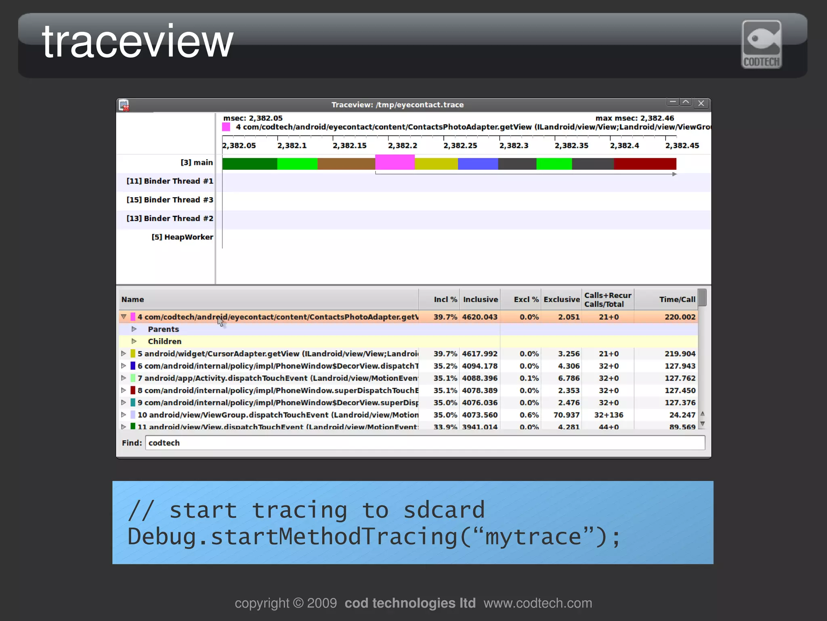The width and height of the screenshot is (827, 621).
Task: Expand the Parents node
Action: (134, 329)
